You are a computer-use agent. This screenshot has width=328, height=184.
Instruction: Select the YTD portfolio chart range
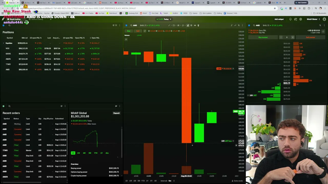[96, 153]
